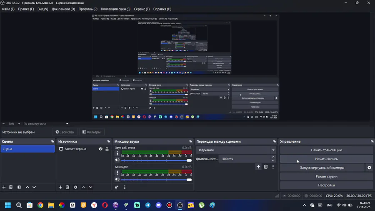This screenshot has height=211, width=375.
Task: Open the По размеру окна scaling dropdown
Action: [x=46, y=124]
